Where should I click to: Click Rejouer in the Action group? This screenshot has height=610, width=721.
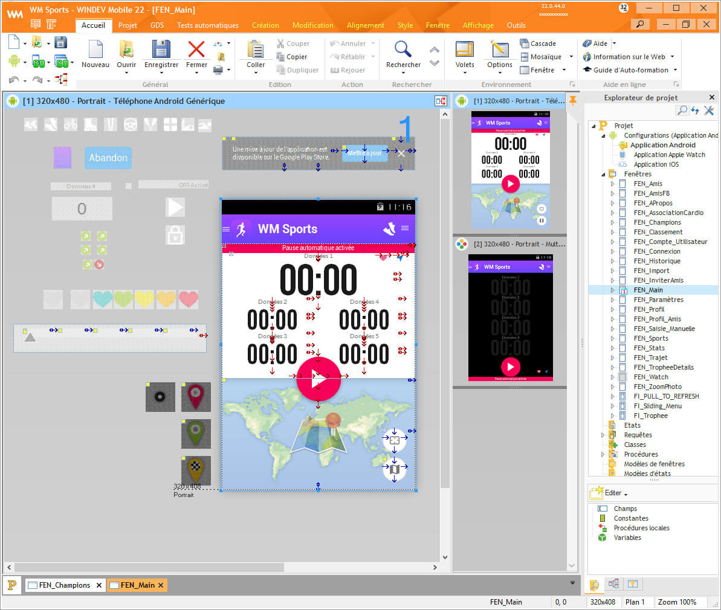point(348,70)
